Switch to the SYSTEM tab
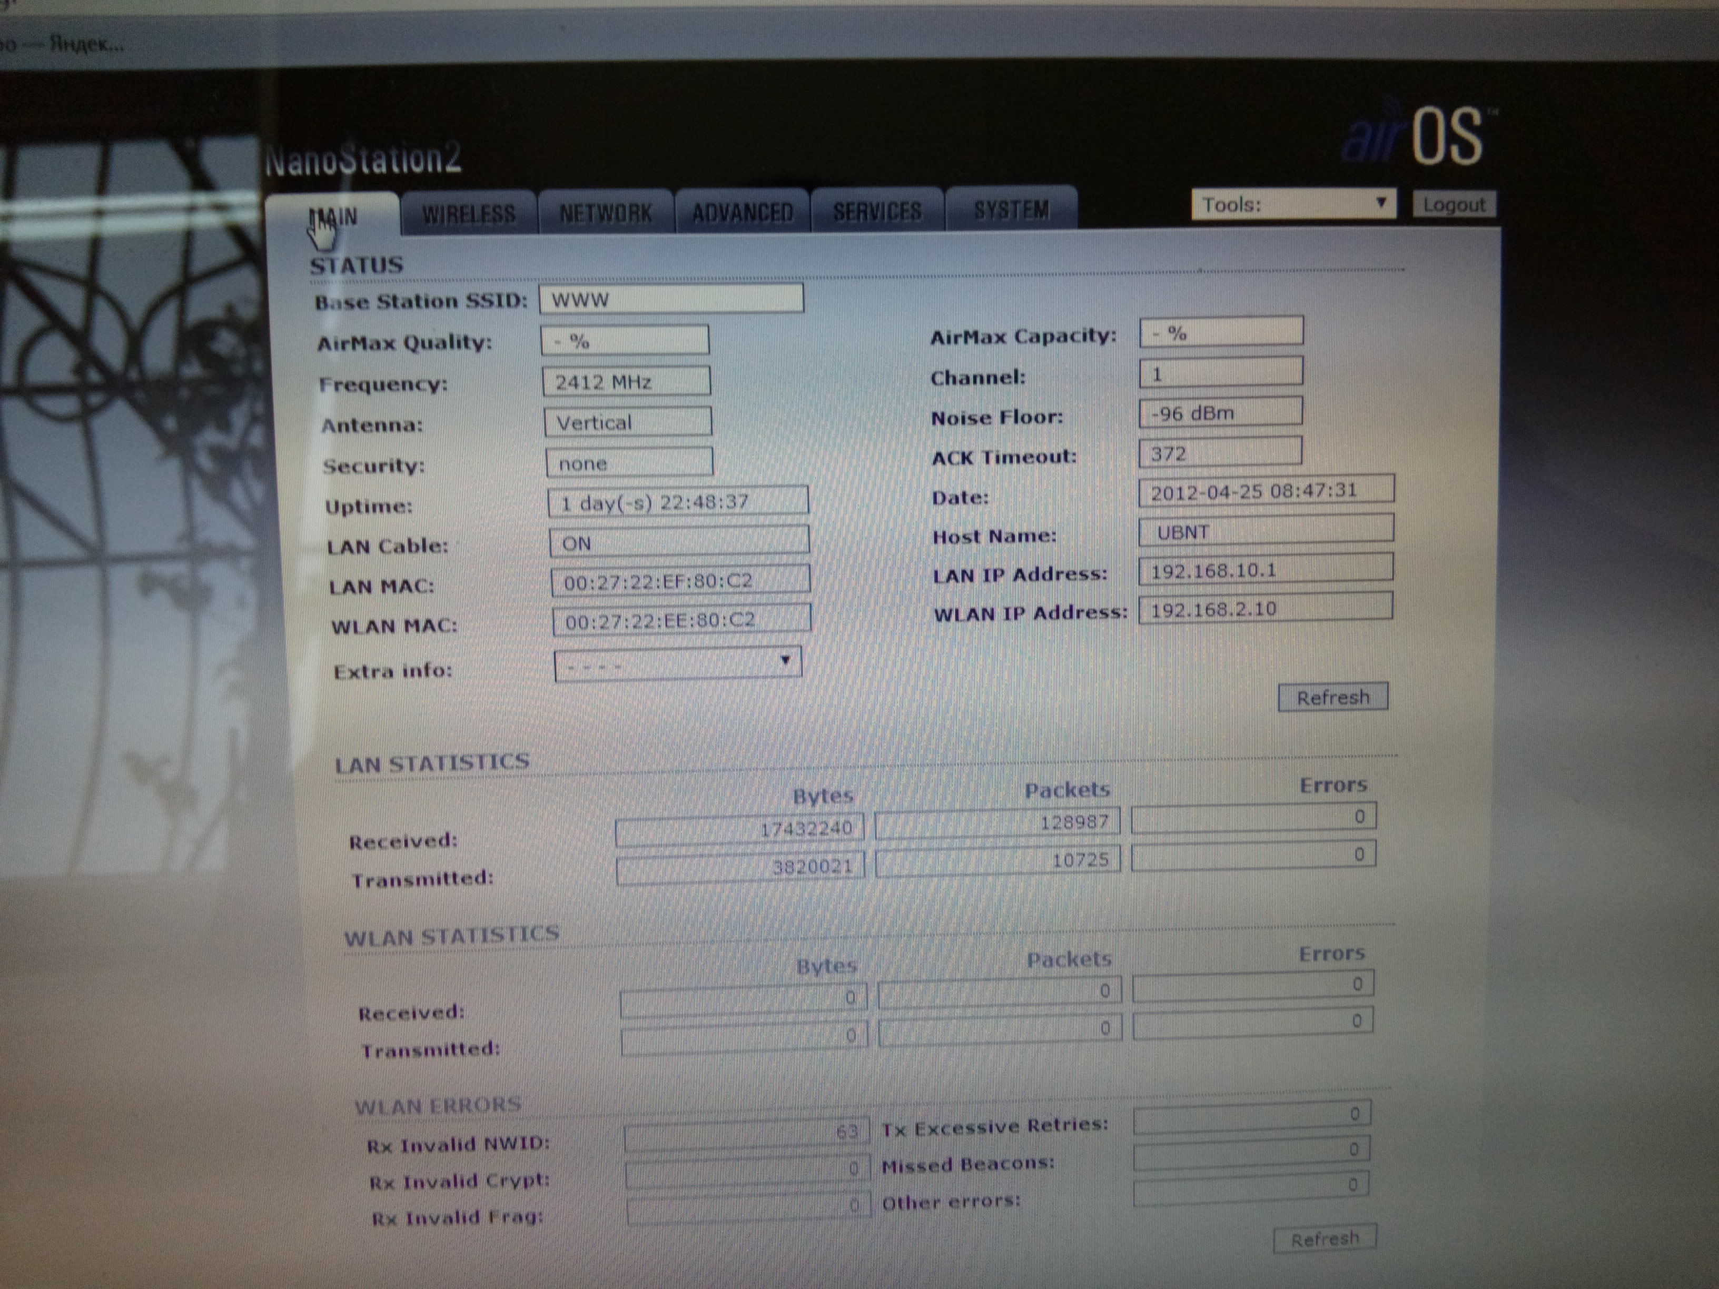This screenshot has height=1289, width=1719. [x=1011, y=208]
